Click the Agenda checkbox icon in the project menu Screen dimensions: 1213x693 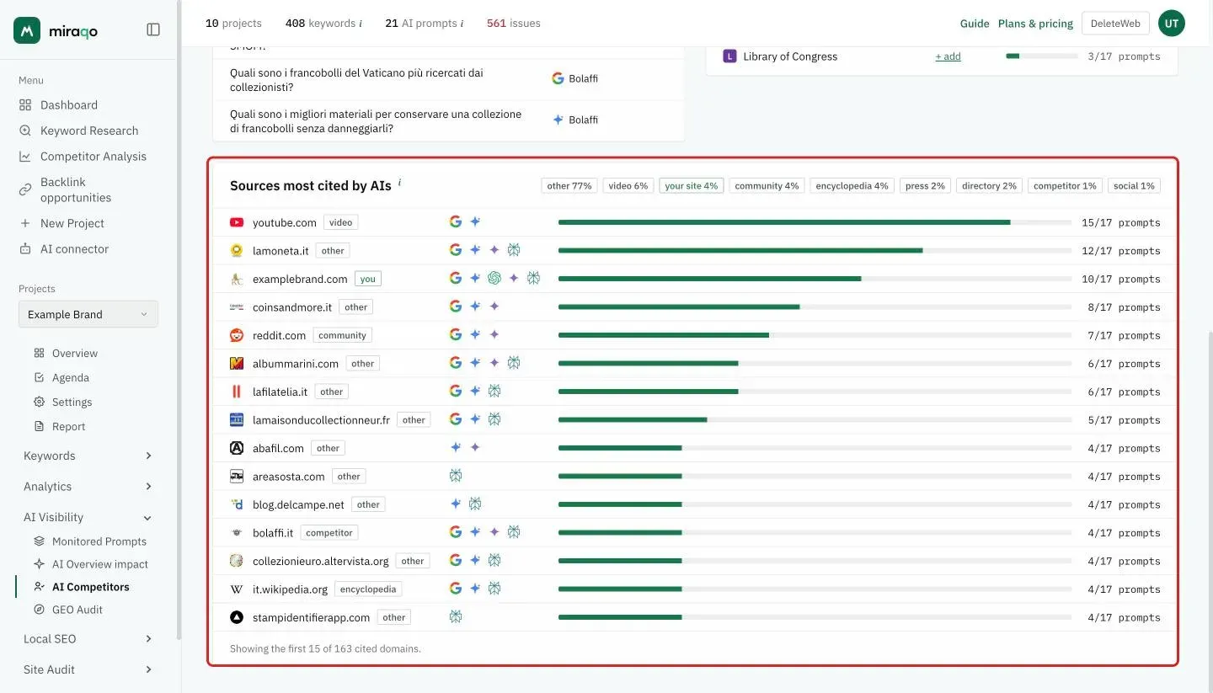(x=39, y=377)
